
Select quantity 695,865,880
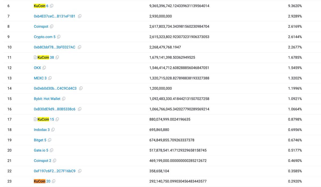[x=159, y=130]
